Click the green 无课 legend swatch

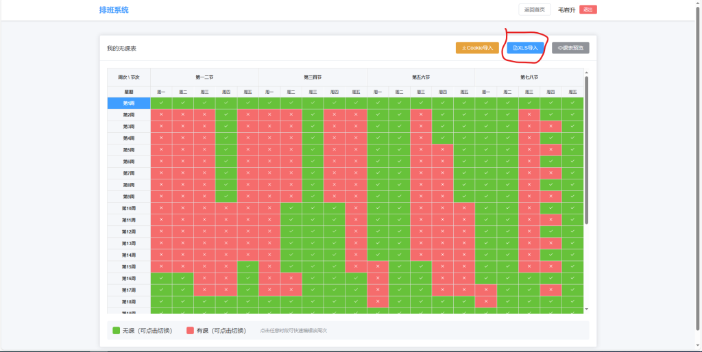click(117, 330)
